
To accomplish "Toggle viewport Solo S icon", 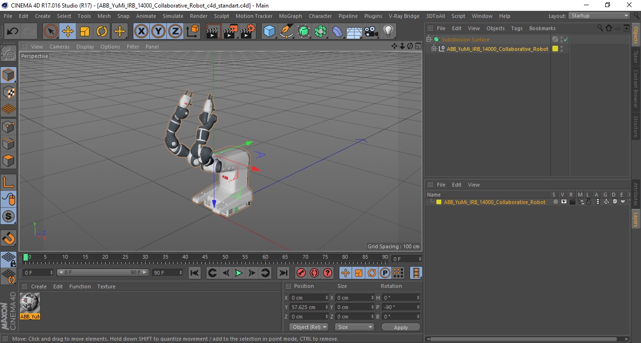I will point(8,216).
